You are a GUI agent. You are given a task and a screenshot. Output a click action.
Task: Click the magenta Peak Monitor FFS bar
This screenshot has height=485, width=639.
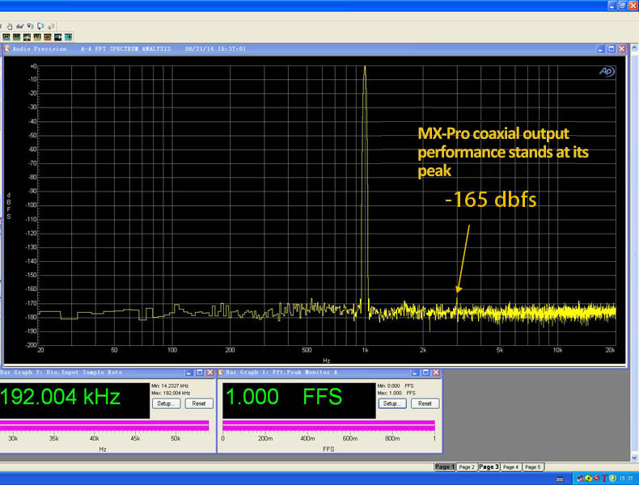tap(328, 425)
